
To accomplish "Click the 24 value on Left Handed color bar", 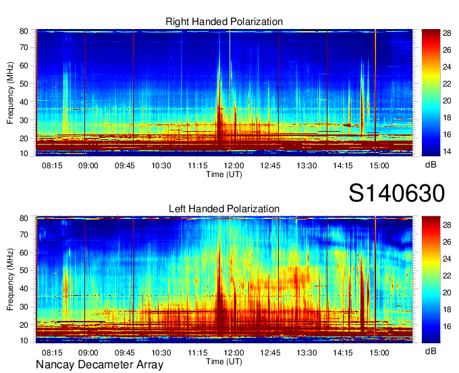I will click(x=447, y=259).
